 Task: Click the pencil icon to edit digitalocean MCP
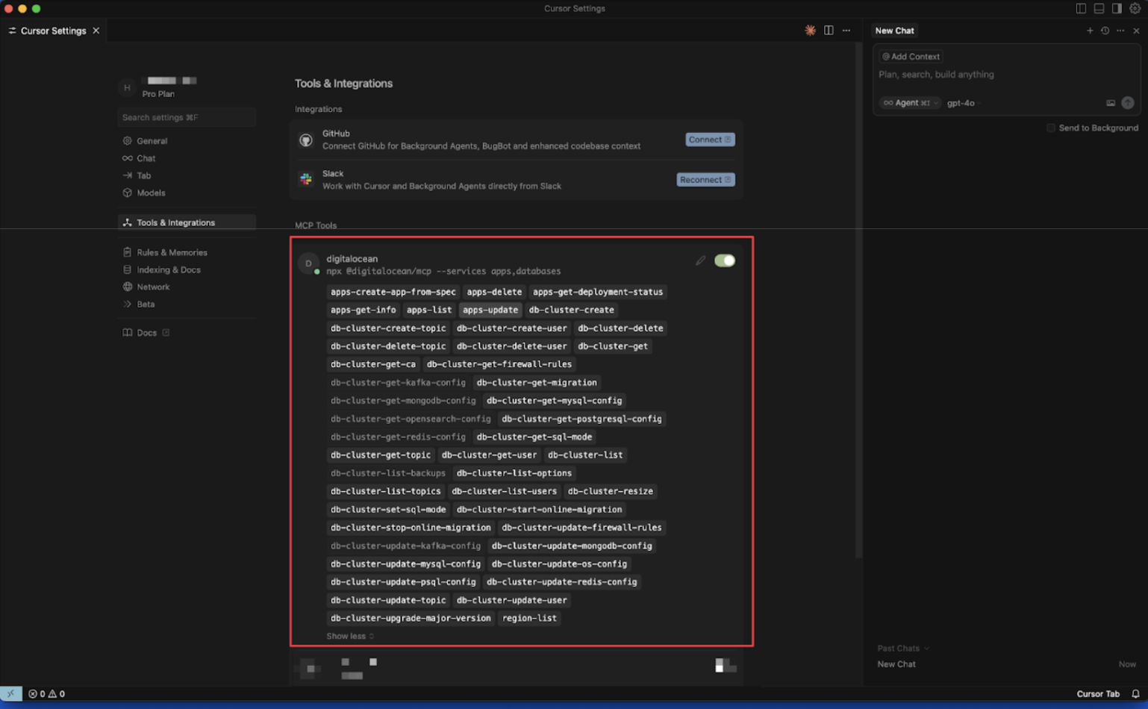(700, 260)
